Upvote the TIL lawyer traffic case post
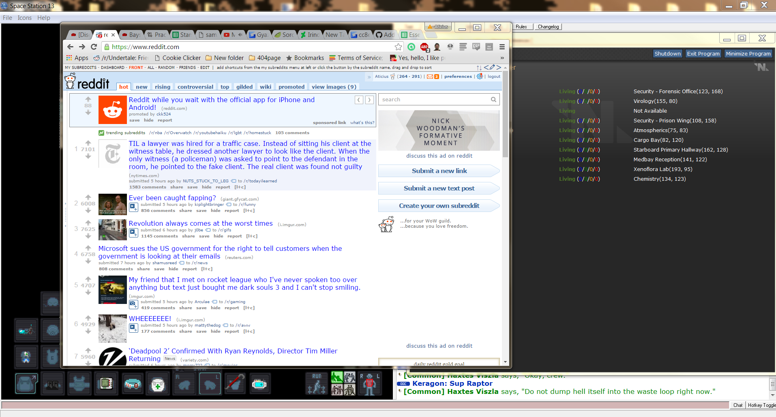 tap(88, 143)
